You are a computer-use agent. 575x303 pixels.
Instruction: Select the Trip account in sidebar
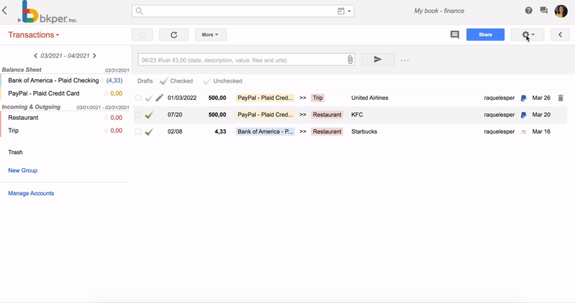[x=13, y=131]
